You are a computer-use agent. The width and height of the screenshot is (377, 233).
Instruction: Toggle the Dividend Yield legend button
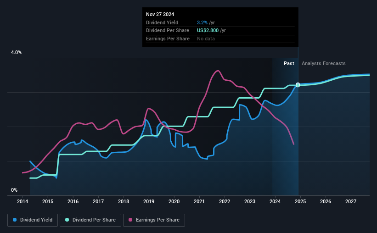[33, 220]
